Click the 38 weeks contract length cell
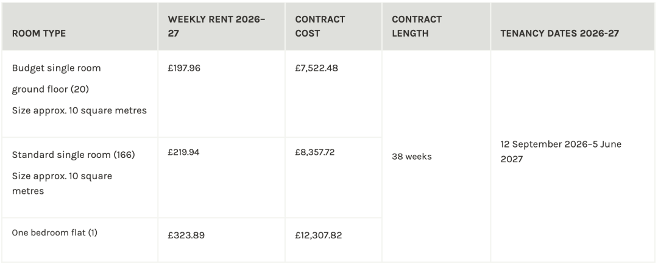The height and width of the screenshot is (264, 658). [411, 157]
